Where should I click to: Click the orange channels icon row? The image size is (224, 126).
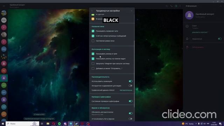click(x=93, y=19)
